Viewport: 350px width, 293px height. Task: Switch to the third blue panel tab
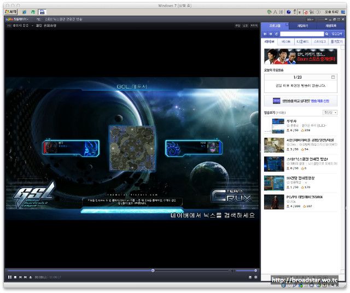(x=330, y=26)
